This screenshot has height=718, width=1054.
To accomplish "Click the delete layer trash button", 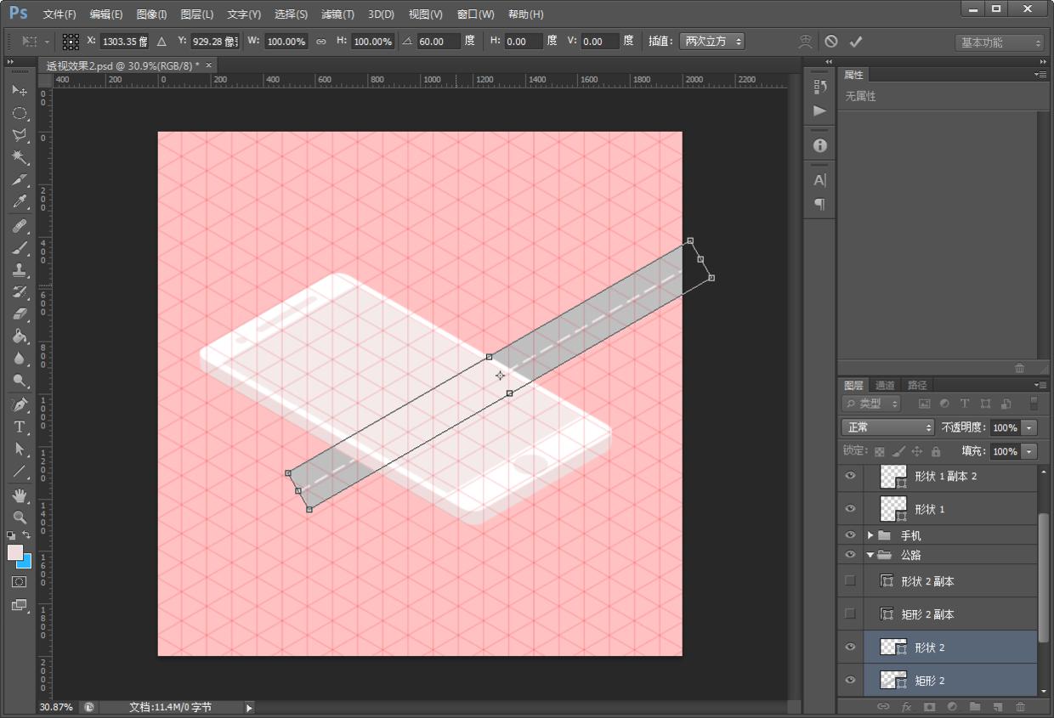I will click(x=1021, y=706).
